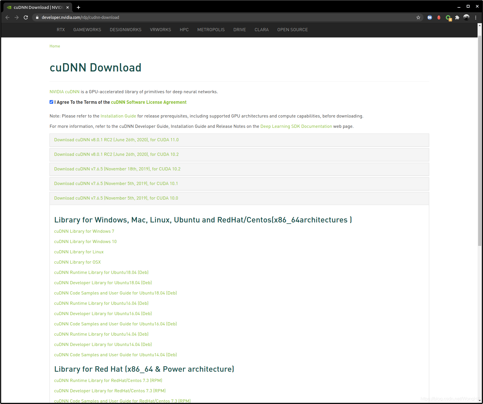Open the cuDNN Software License Agreement link
The width and height of the screenshot is (483, 404).
149,102
